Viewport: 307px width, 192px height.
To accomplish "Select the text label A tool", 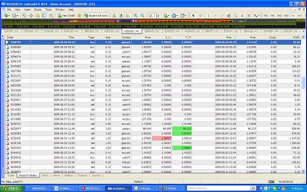I will (242, 16).
